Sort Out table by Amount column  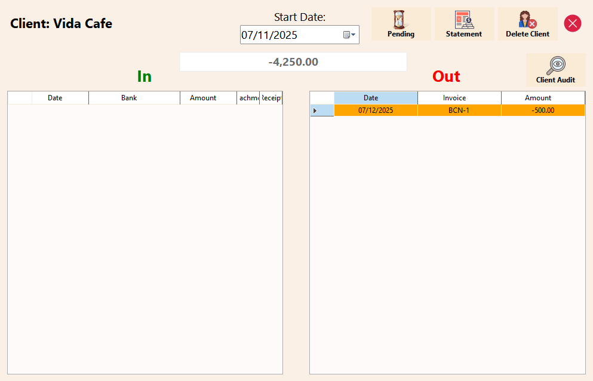(x=543, y=98)
